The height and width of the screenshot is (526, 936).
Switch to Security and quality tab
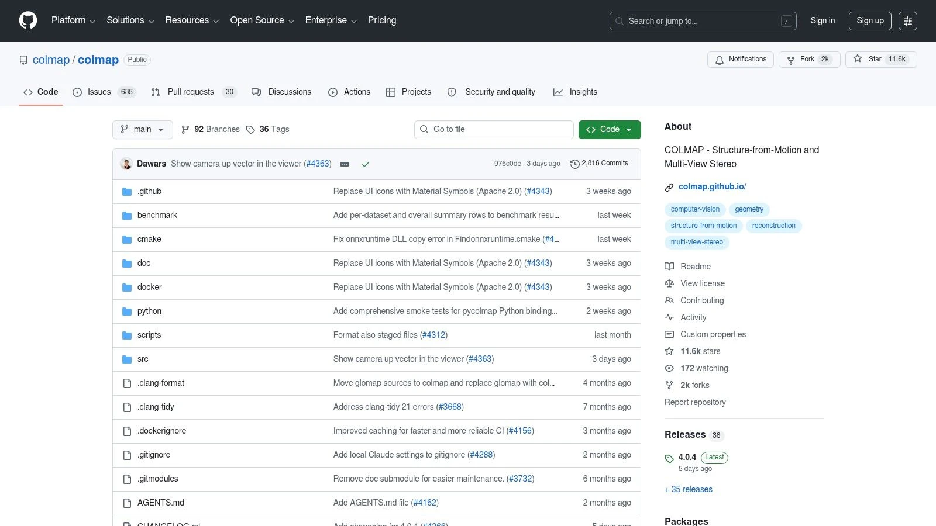[491, 92]
